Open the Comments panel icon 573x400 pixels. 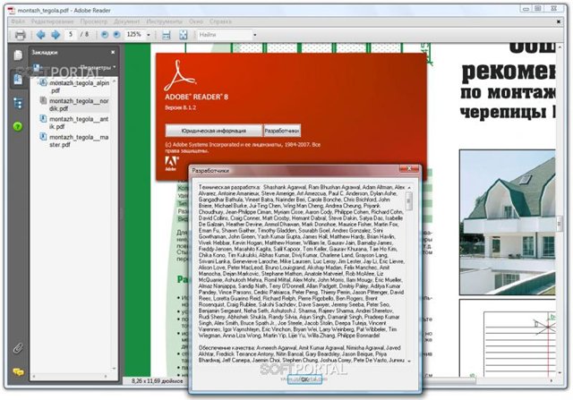click(x=18, y=372)
